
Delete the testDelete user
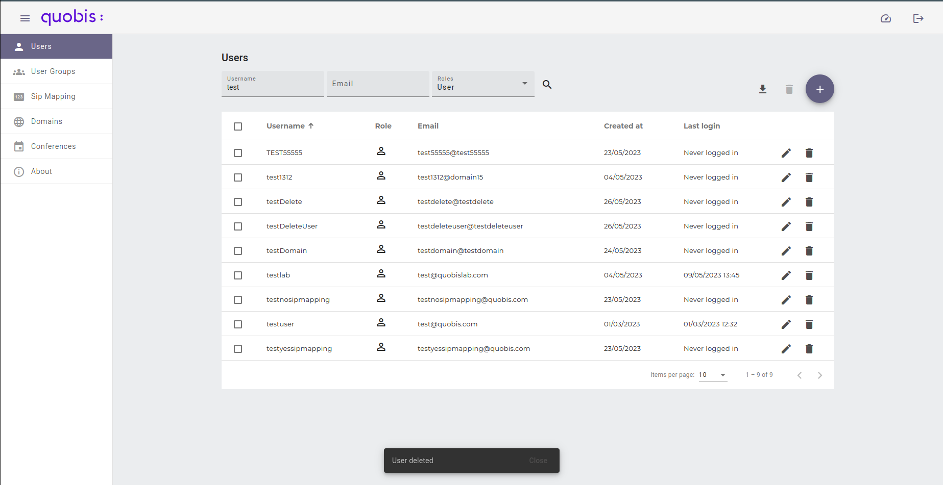(809, 202)
